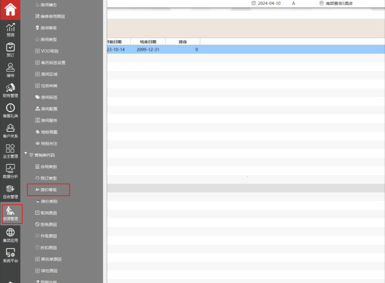Open the 预测 forecast module
This screenshot has height=283, width=385.
[x=10, y=30]
